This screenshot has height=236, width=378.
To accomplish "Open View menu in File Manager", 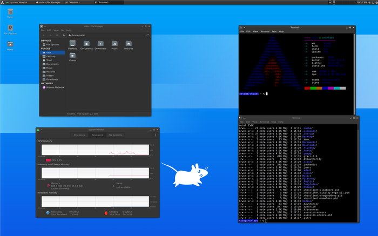I will (56, 30).
